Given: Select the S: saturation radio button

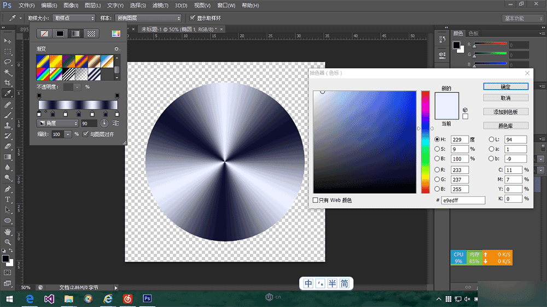Looking at the screenshot, I should point(437,149).
